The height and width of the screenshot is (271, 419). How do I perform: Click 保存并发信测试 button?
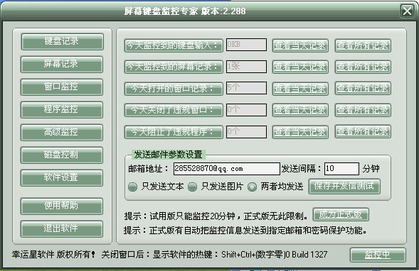(x=344, y=187)
